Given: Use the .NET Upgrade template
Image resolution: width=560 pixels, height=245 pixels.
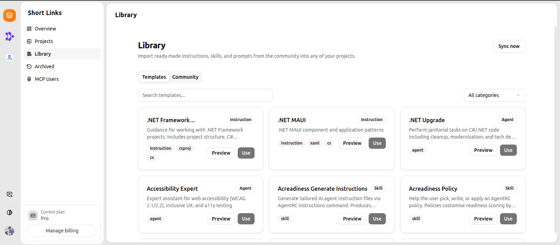Looking at the screenshot, I should 508,150.
